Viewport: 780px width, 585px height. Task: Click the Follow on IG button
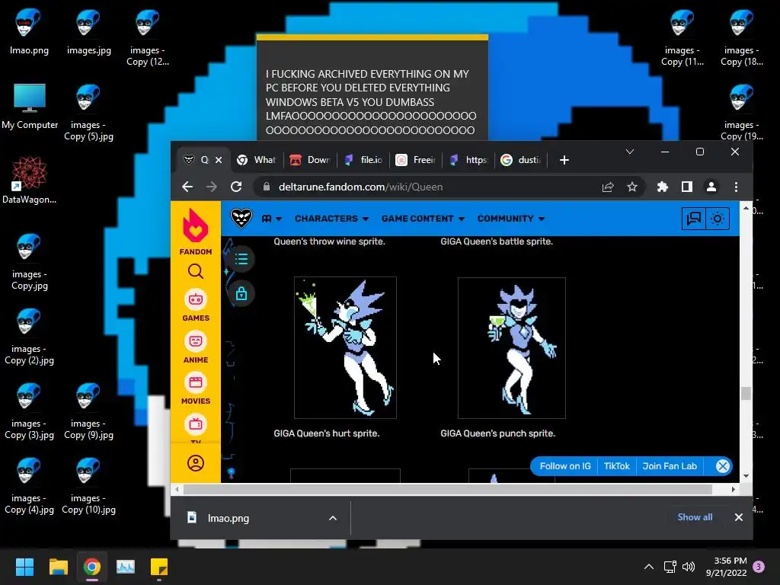click(565, 466)
